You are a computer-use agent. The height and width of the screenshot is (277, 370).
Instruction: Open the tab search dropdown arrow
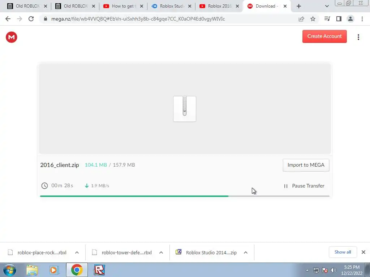pyautogui.click(x=327, y=6)
